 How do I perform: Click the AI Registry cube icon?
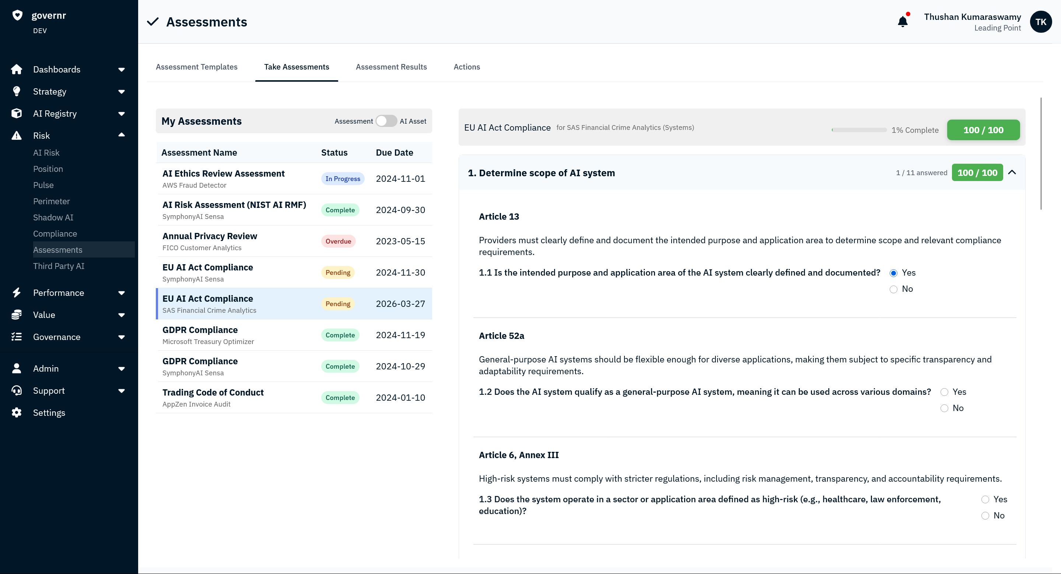[x=17, y=114]
